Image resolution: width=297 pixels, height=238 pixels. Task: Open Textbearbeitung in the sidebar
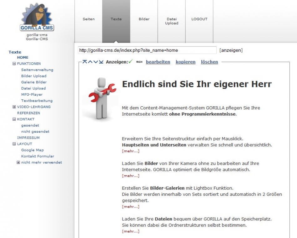point(37,101)
